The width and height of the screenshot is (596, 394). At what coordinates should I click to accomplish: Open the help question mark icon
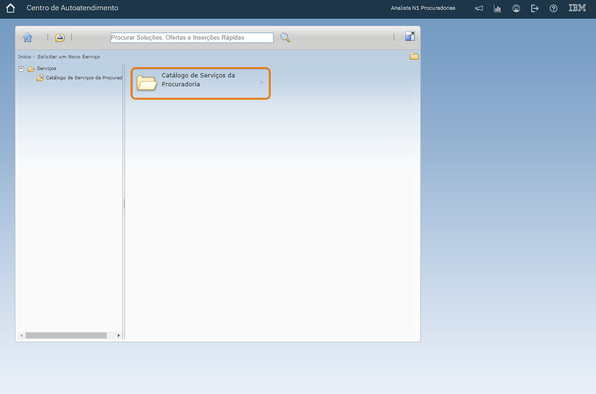point(554,8)
